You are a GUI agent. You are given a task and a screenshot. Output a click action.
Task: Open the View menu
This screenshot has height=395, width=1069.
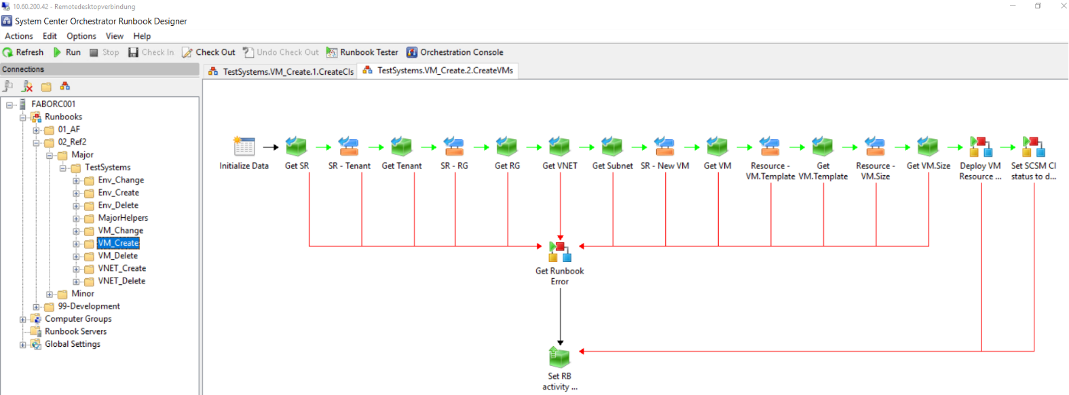115,36
